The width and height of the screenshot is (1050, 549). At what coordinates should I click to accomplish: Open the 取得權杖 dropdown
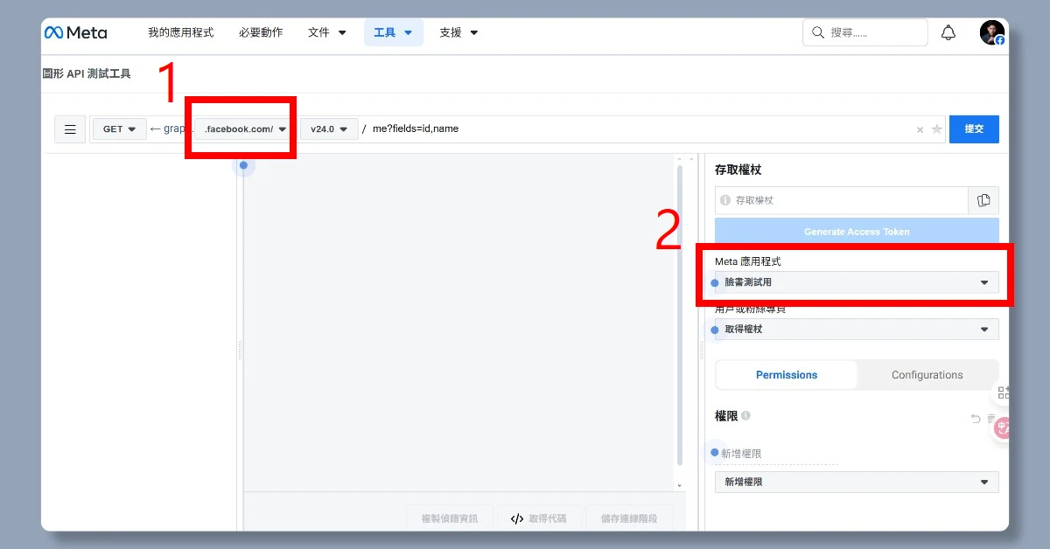coord(857,330)
